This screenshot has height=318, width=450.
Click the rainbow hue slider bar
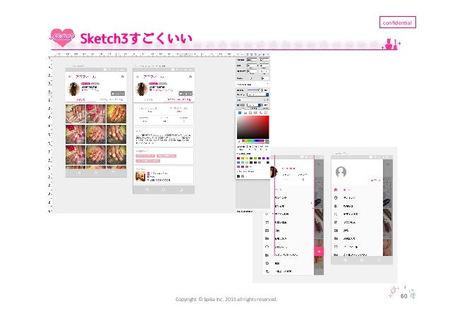(x=253, y=140)
